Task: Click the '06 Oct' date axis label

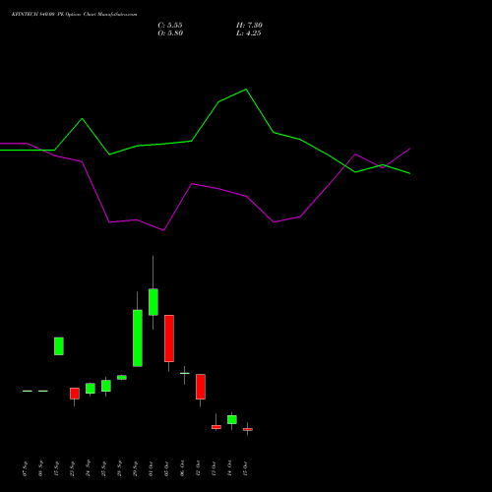Action: click(x=183, y=468)
